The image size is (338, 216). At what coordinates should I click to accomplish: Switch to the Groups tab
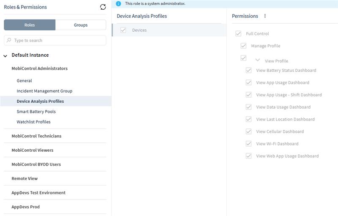click(x=81, y=25)
